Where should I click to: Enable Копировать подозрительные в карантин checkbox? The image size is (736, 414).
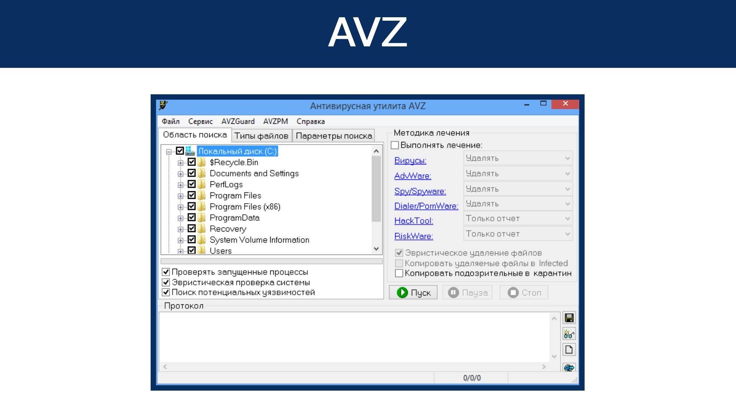pyautogui.click(x=399, y=273)
